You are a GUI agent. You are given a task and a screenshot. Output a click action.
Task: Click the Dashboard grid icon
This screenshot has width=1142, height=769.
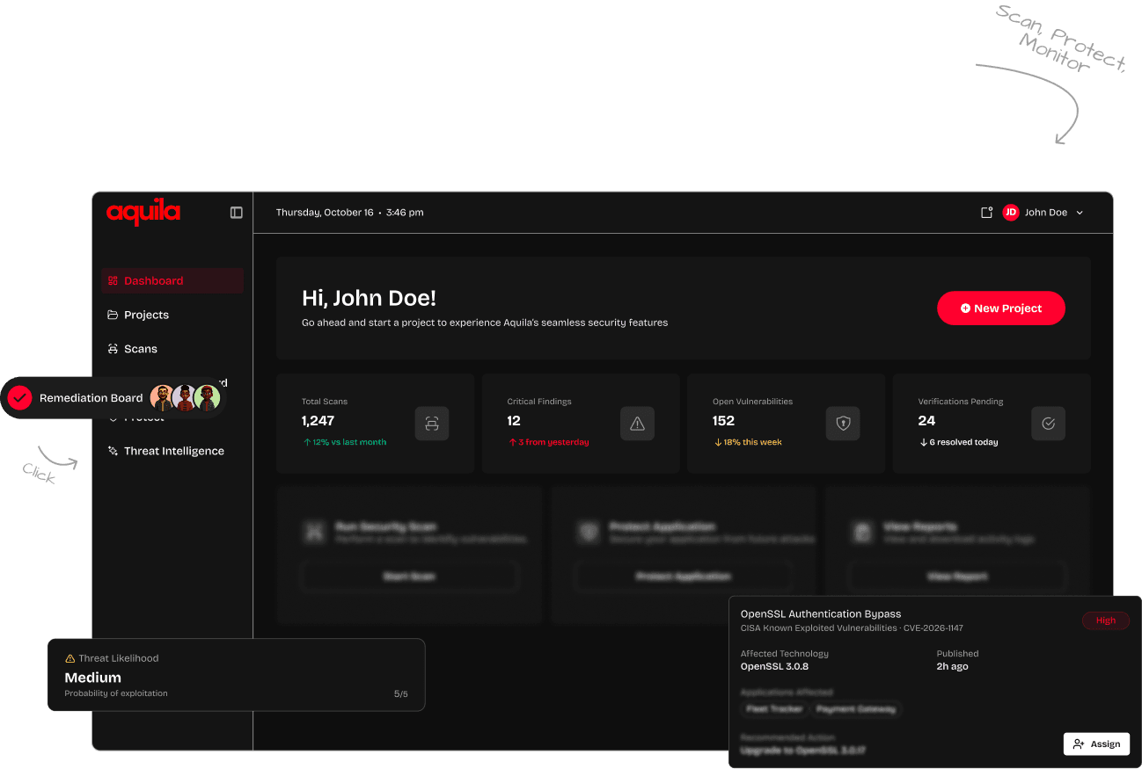click(x=113, y=281)
